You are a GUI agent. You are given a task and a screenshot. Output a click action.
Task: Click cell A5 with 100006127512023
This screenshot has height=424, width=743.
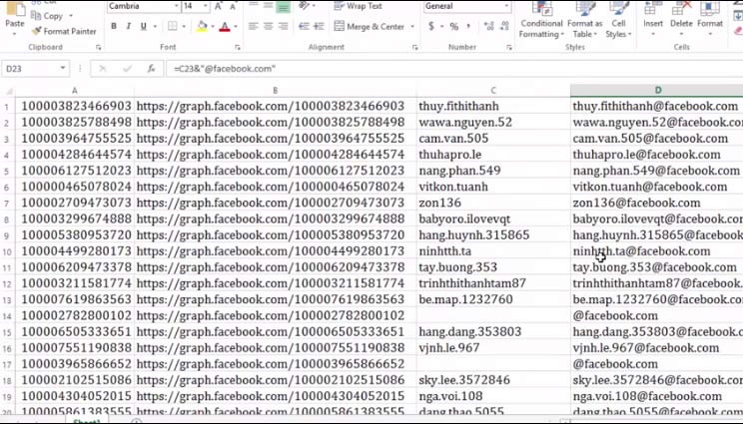coord(75,171)
